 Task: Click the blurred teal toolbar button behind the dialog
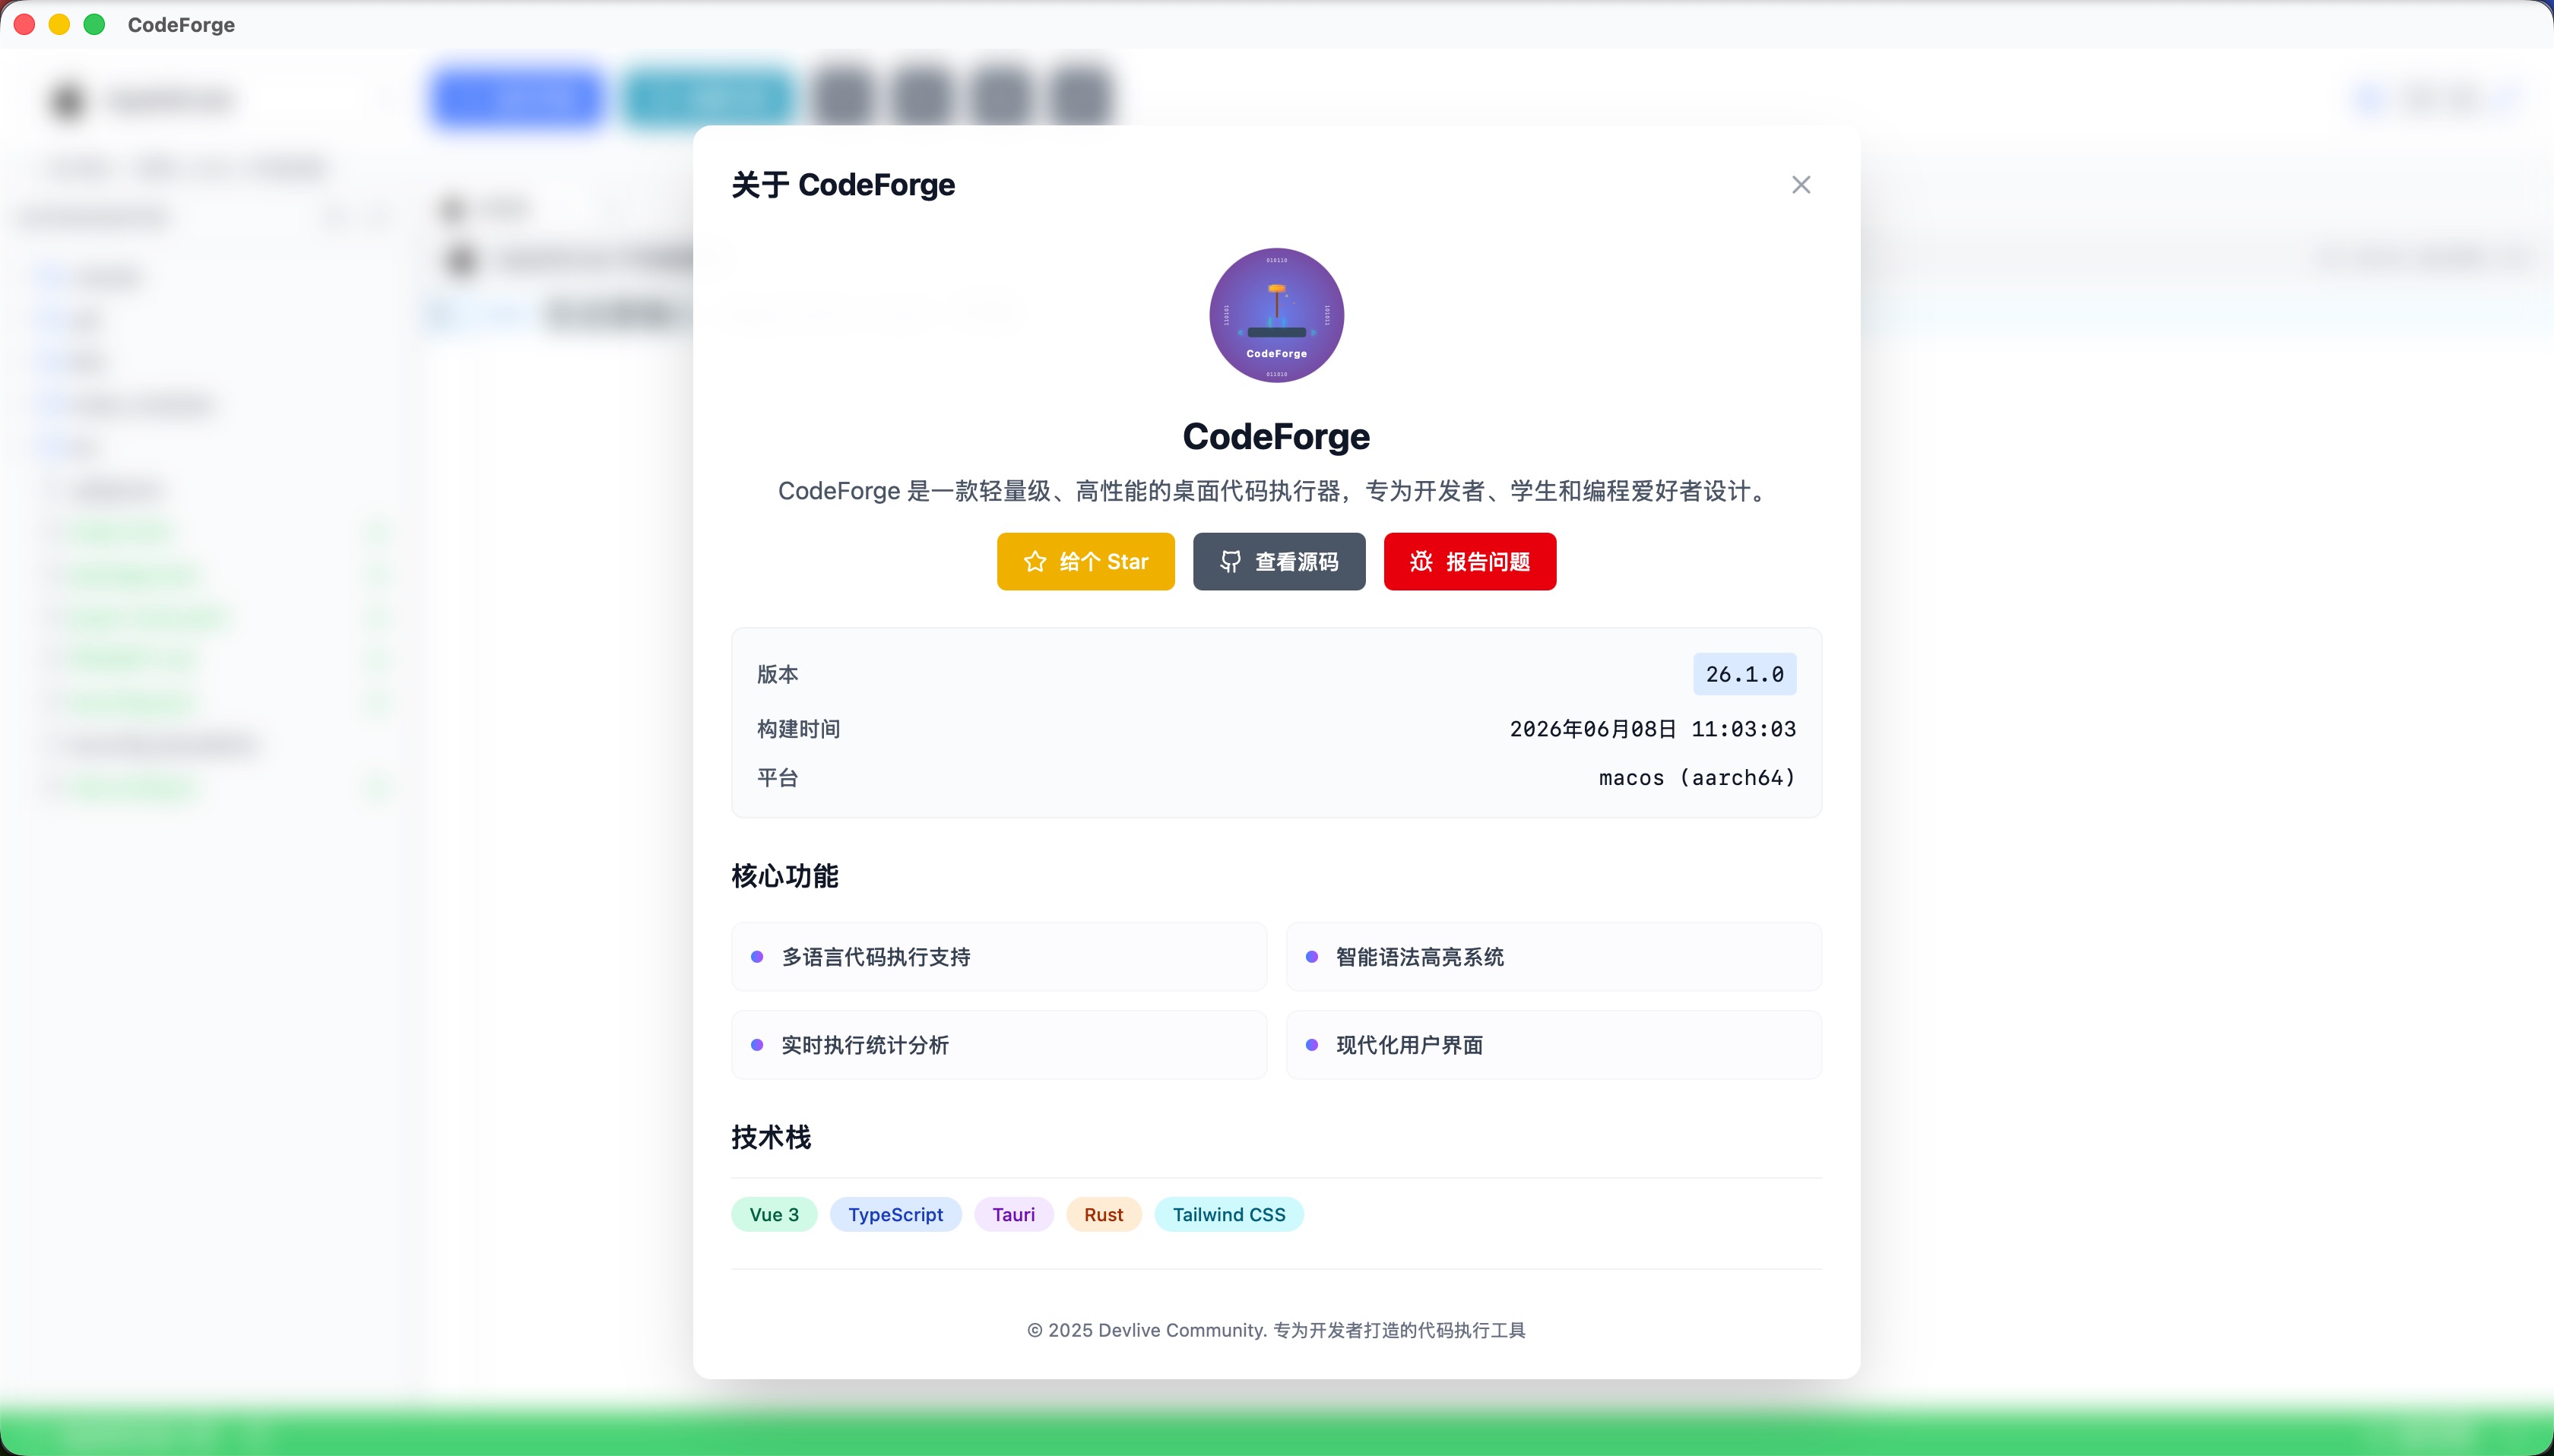pyautogui.click(x=708, y=98)
